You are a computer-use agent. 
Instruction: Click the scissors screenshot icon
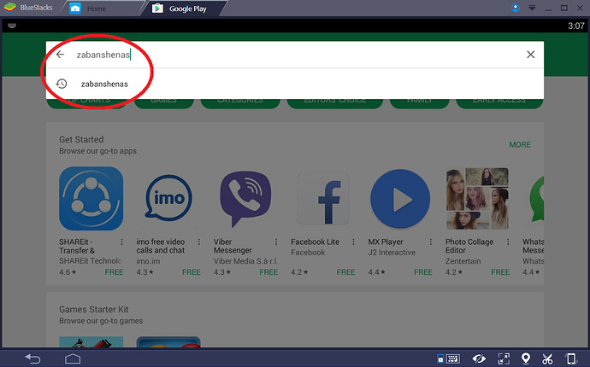(547, 358)
